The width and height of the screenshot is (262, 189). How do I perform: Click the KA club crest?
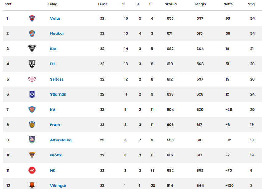pos(32,109)
